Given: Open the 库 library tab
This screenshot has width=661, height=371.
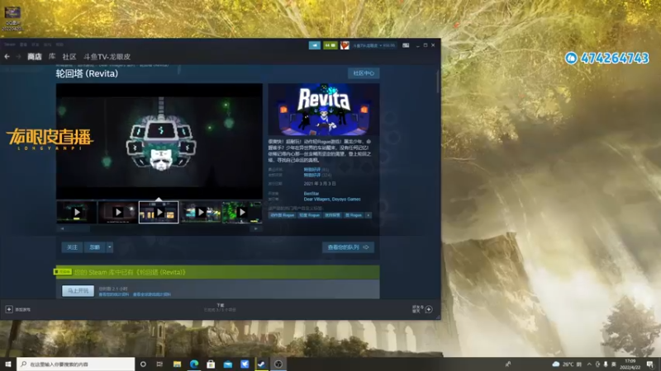Looking at the screenshot, I should coord(52,56).
